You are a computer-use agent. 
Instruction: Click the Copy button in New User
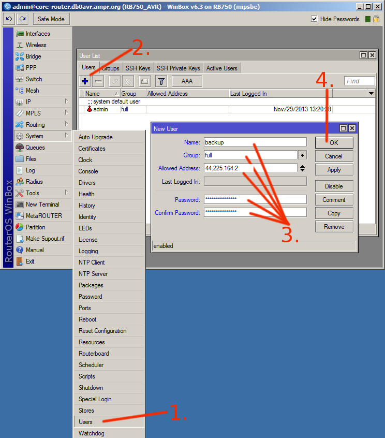click(x=334, y=213)
